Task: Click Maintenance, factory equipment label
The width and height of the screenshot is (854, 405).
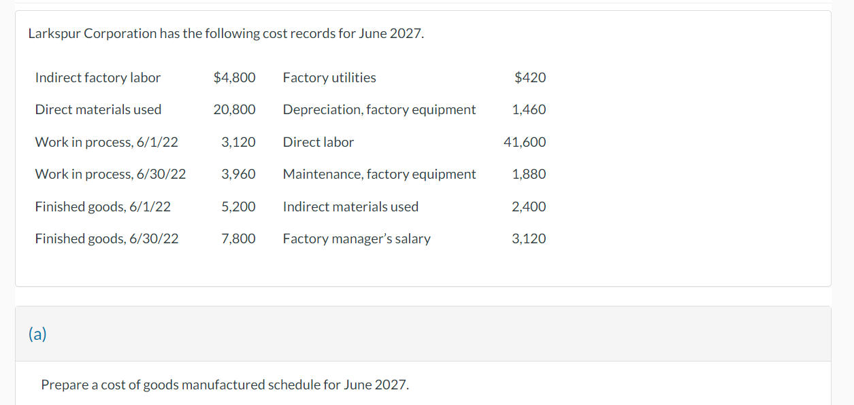Action: 379,174
